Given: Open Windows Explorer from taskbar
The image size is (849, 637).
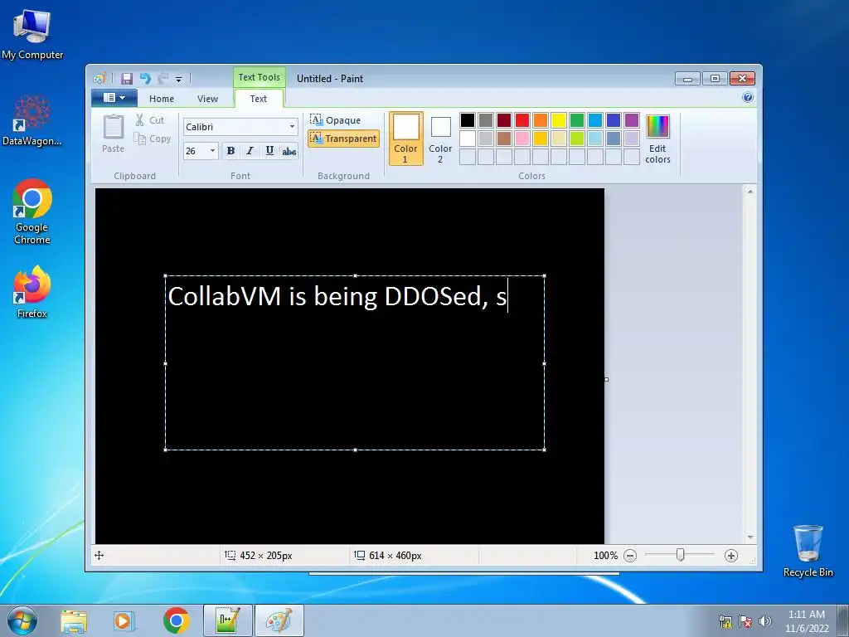Looking at the screenshot, I should [74, 620].
